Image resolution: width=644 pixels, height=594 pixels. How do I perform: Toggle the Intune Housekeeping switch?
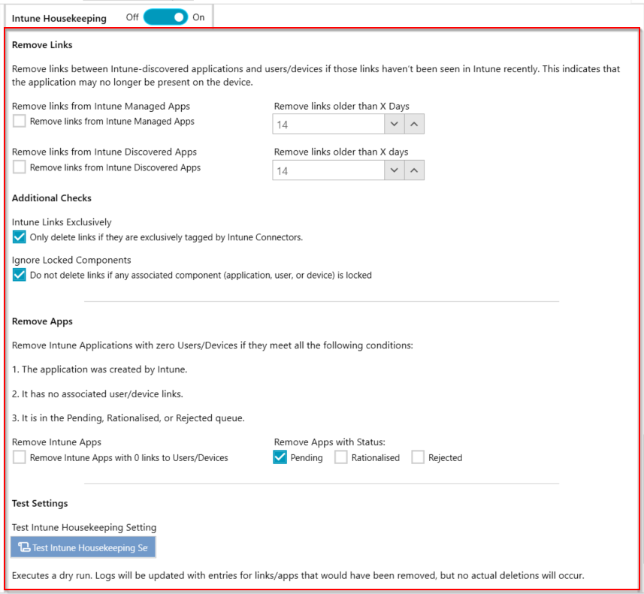(x=165, y=17)
